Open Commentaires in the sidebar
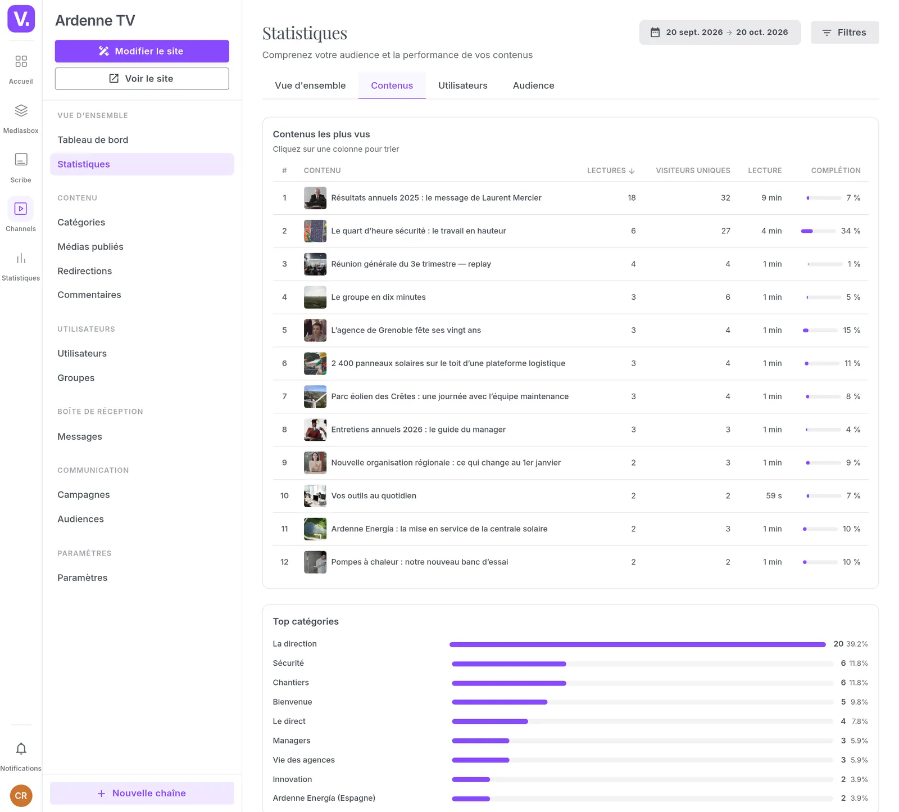899x812 pixels. click(142, 295)
